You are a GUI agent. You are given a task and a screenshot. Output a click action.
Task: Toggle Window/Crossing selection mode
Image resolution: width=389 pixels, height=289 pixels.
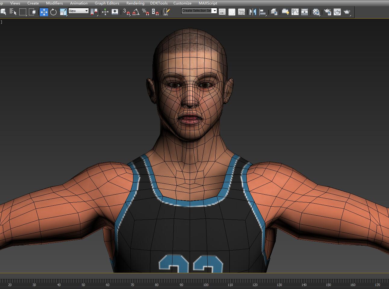tap(32, 12)
